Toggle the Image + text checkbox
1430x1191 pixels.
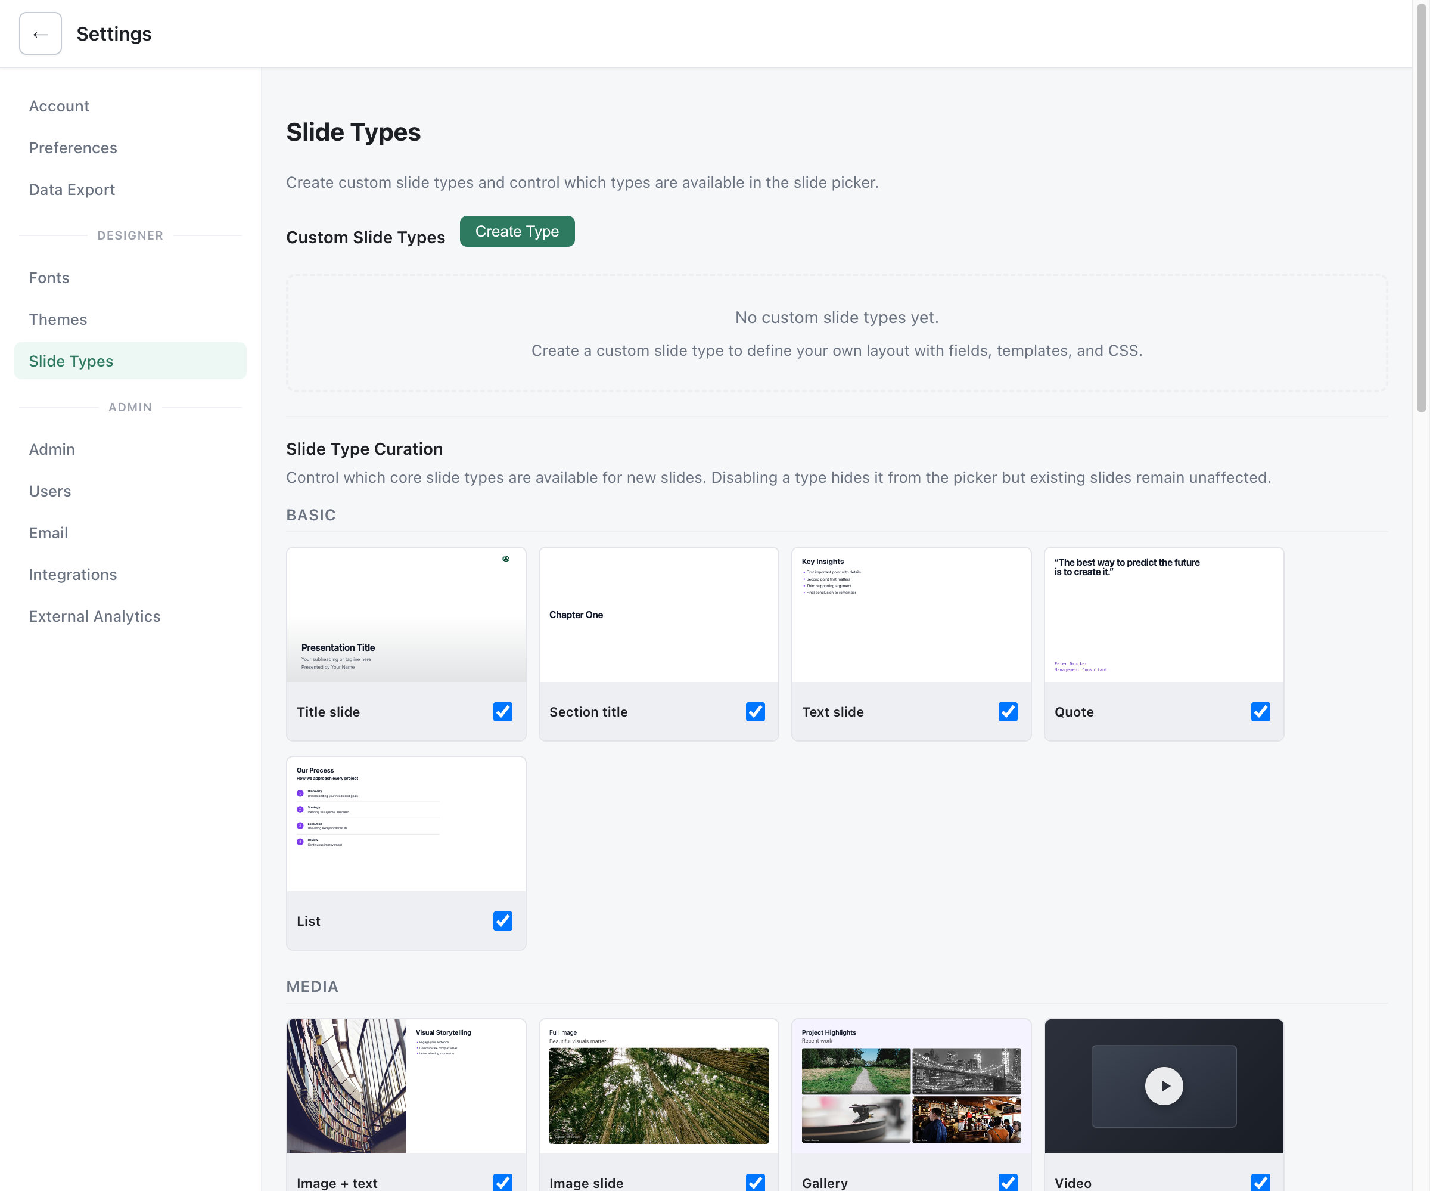click(502, 1183)
